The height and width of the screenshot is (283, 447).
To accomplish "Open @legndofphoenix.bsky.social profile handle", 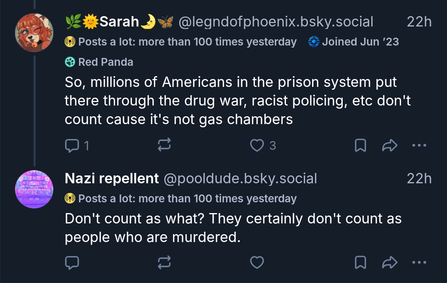I will 276,22.
